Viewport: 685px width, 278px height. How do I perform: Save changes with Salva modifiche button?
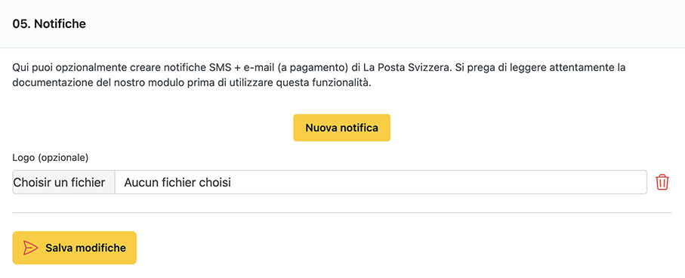click(x=75, y=248)
